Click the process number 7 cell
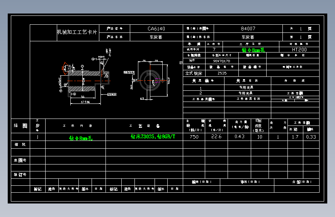 (x=214, y=49)
